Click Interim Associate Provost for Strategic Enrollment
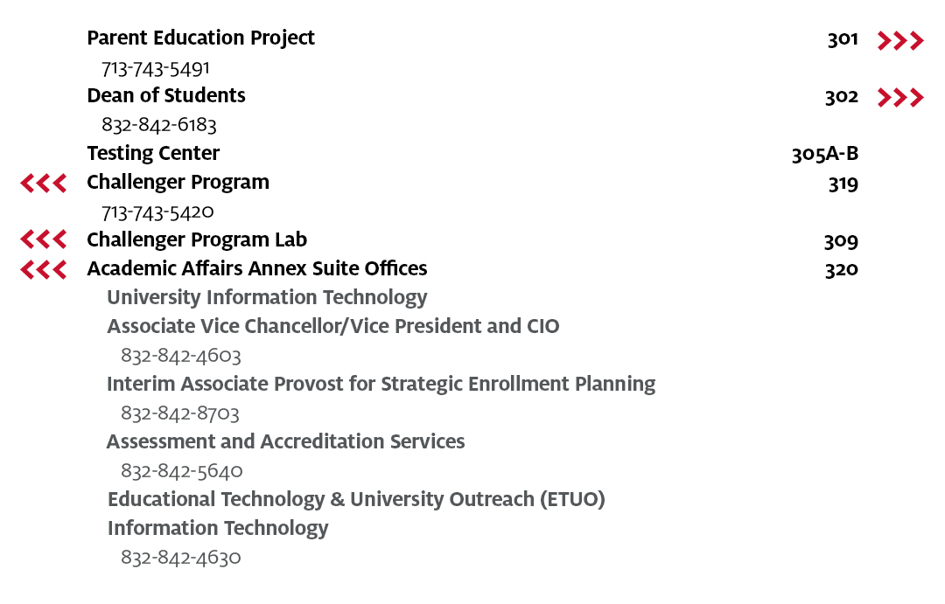945x604 pixels. (381, 384)
